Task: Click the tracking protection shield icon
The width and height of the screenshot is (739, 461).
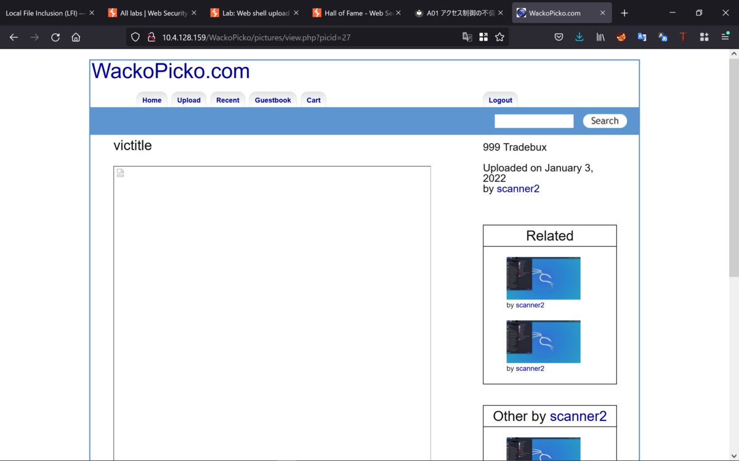Action: pyautogui.click(x=135, y=37)
